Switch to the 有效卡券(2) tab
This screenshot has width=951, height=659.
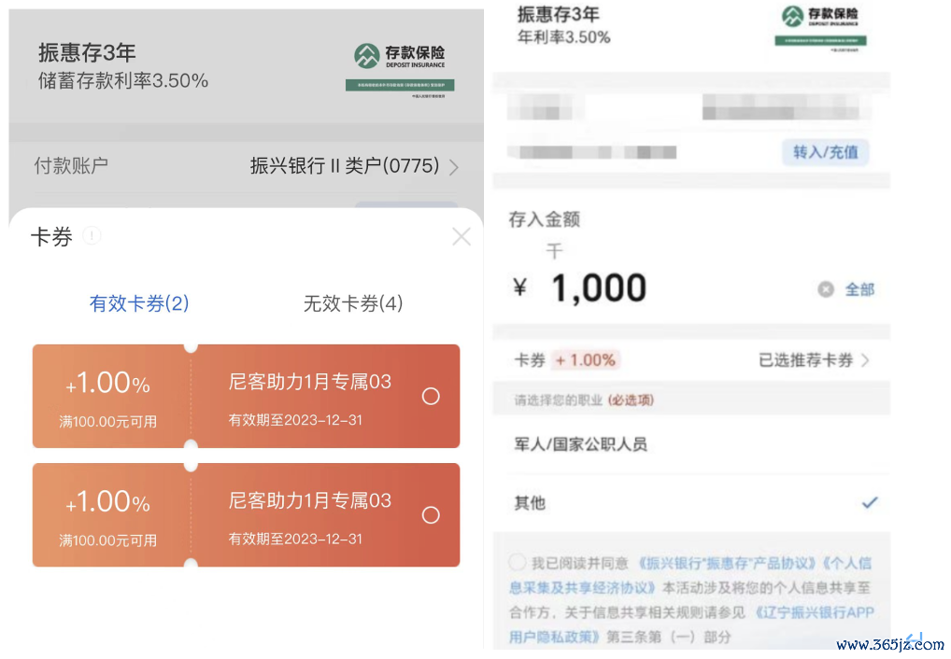(x=139, y=303)
